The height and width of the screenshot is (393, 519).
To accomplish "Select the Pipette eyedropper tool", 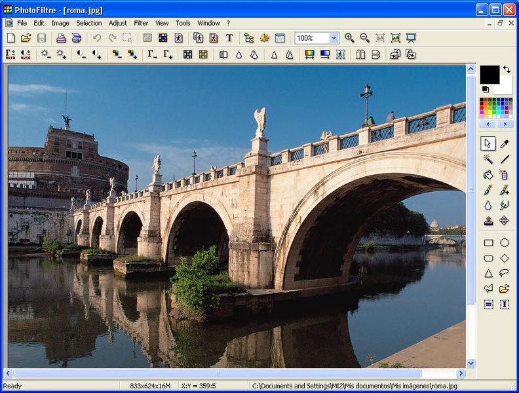I will (505, 143).
